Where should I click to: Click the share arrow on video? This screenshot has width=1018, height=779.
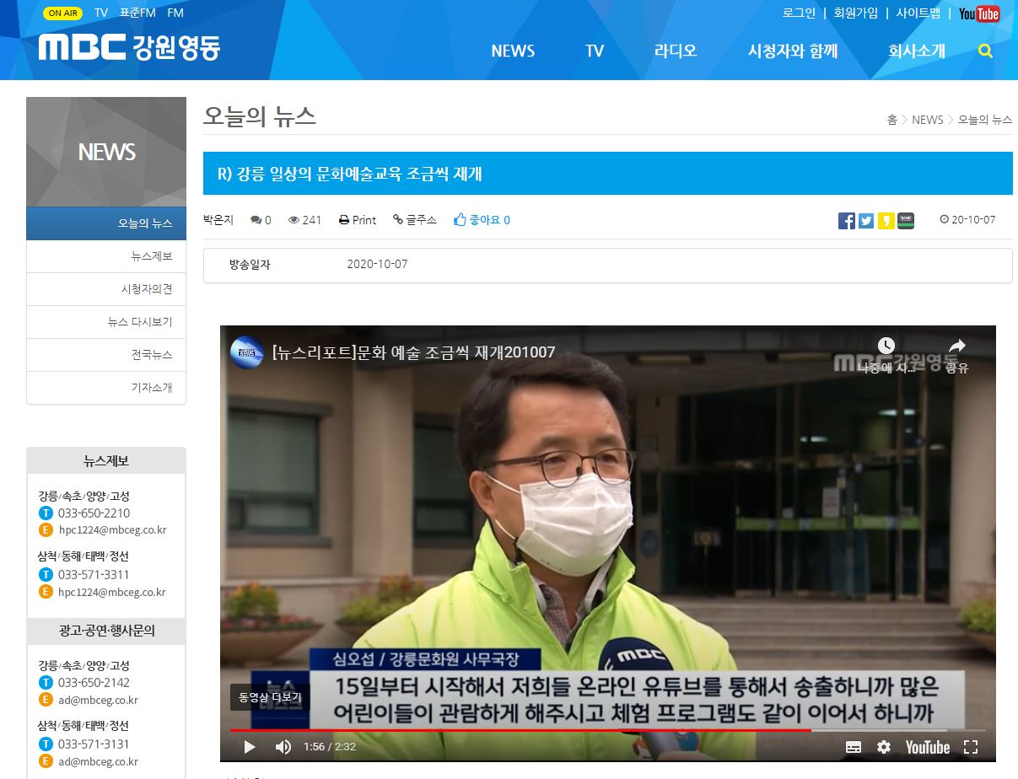pyautogui.click(x=956, y=346)
